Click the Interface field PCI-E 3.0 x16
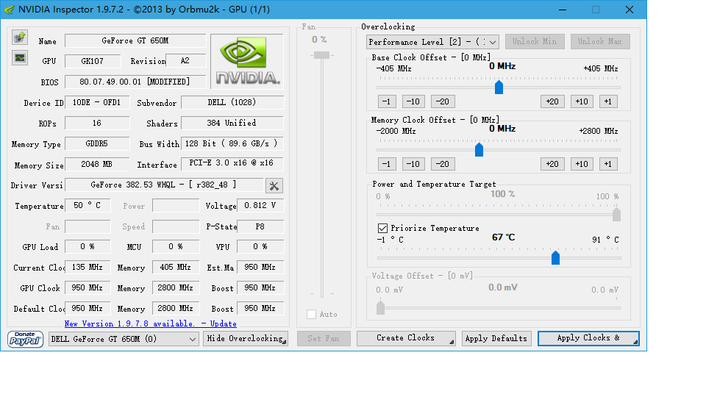 click(x=232, y=163)
